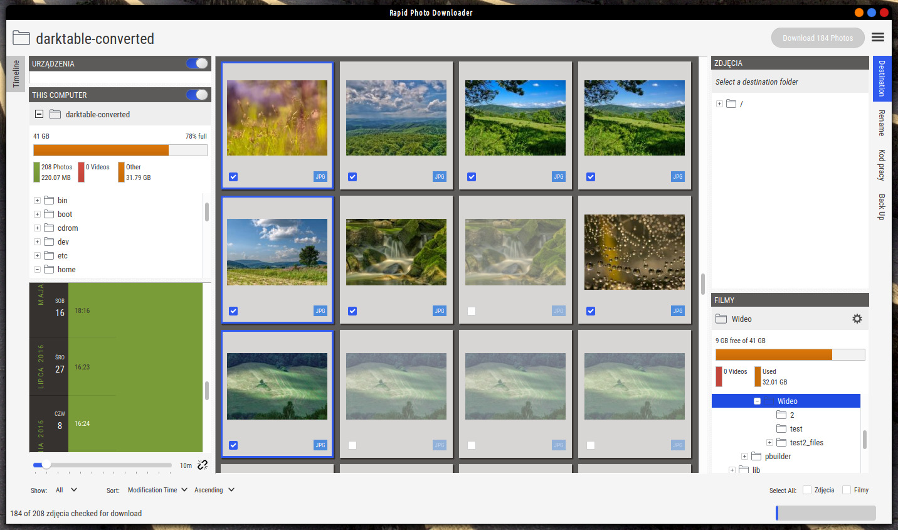Click the test2_files folder icon

781,442
